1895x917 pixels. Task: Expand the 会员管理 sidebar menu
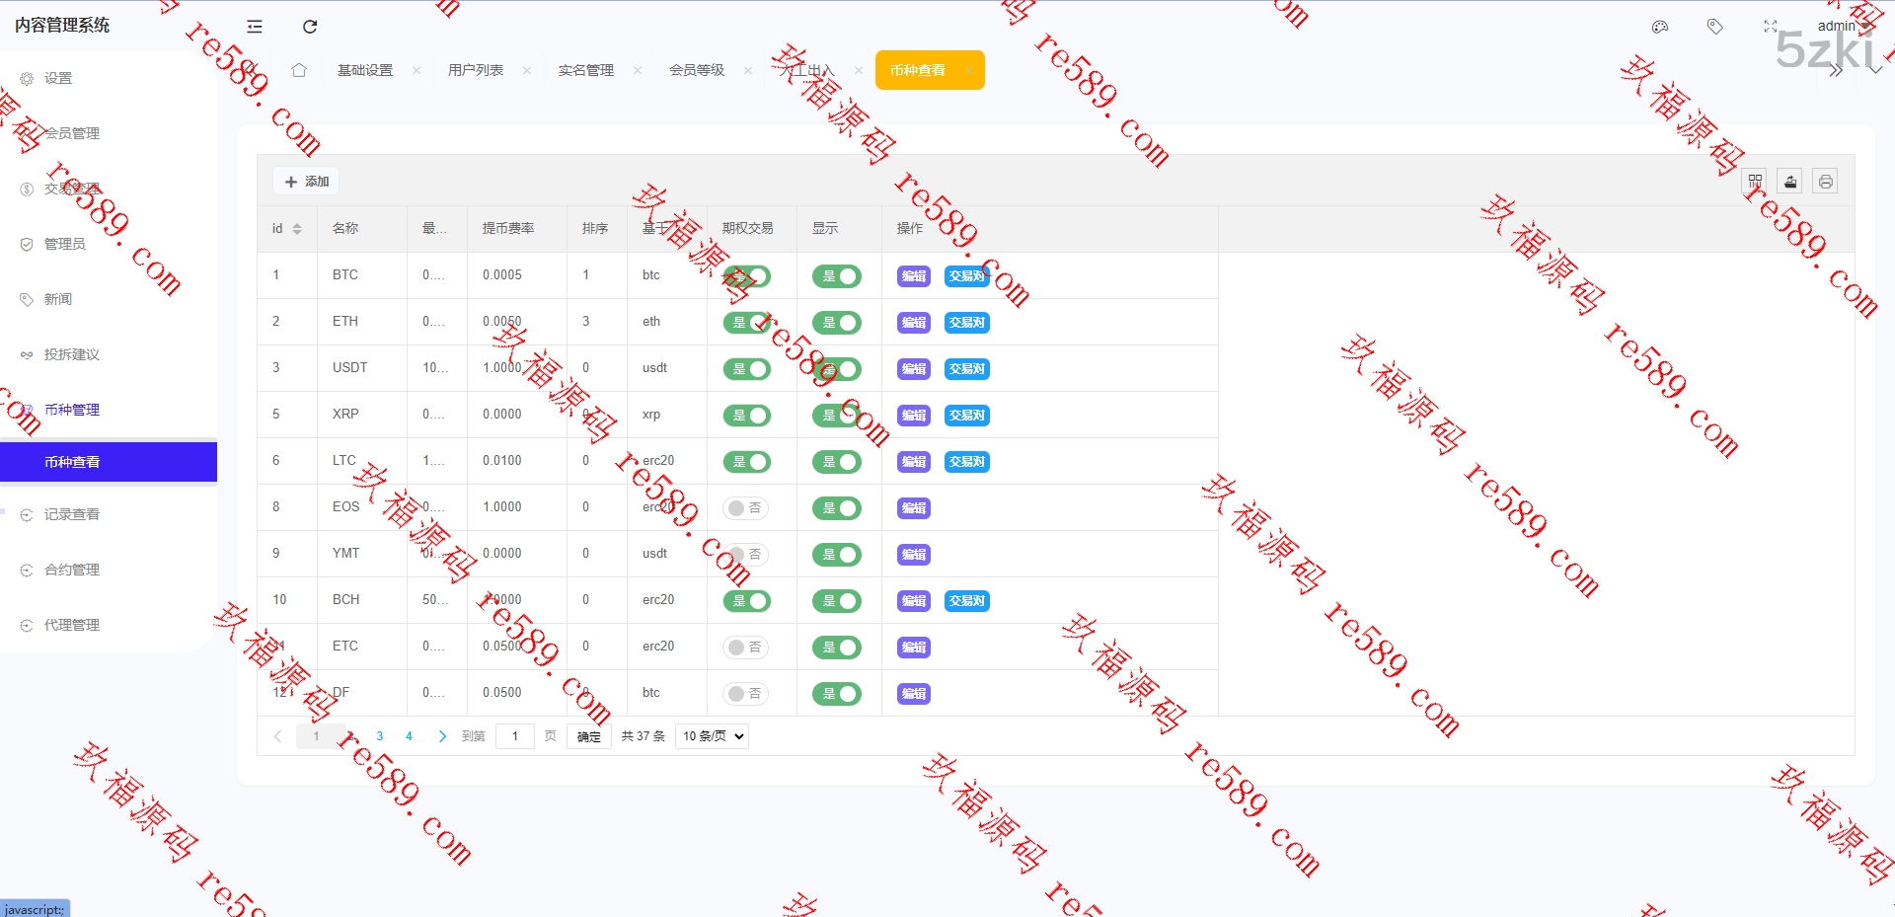click(72, 133)
